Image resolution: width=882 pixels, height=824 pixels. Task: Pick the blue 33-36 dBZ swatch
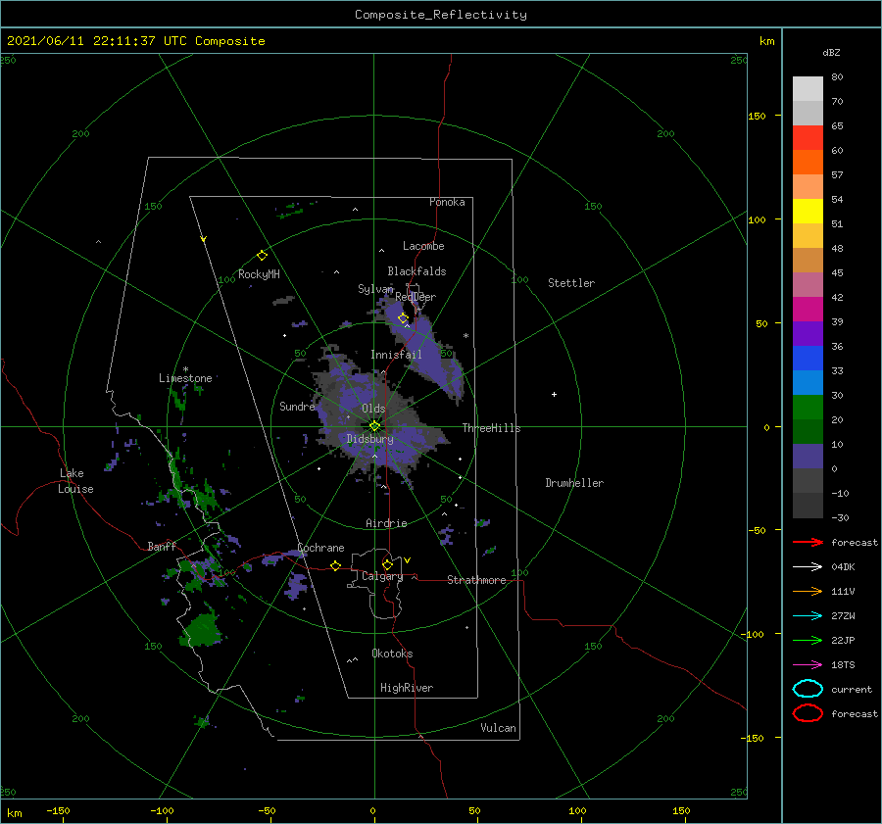tap(808, 359)
